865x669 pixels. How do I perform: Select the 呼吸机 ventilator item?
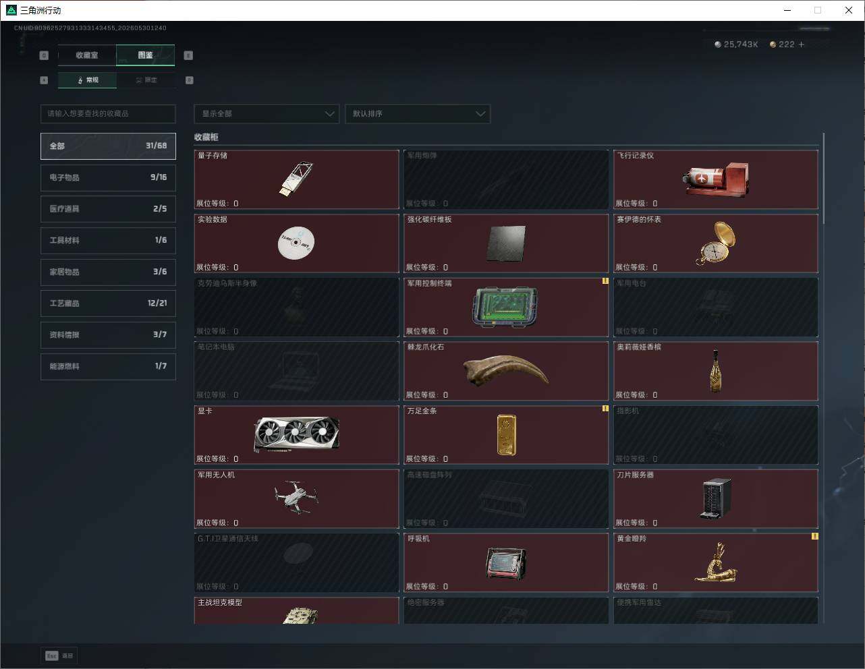coord(506,562)
